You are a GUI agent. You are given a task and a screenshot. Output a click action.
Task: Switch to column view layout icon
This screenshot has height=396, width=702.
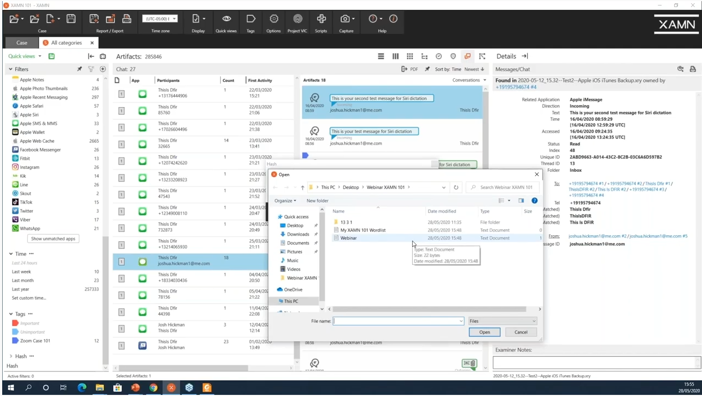coord(395,56)
